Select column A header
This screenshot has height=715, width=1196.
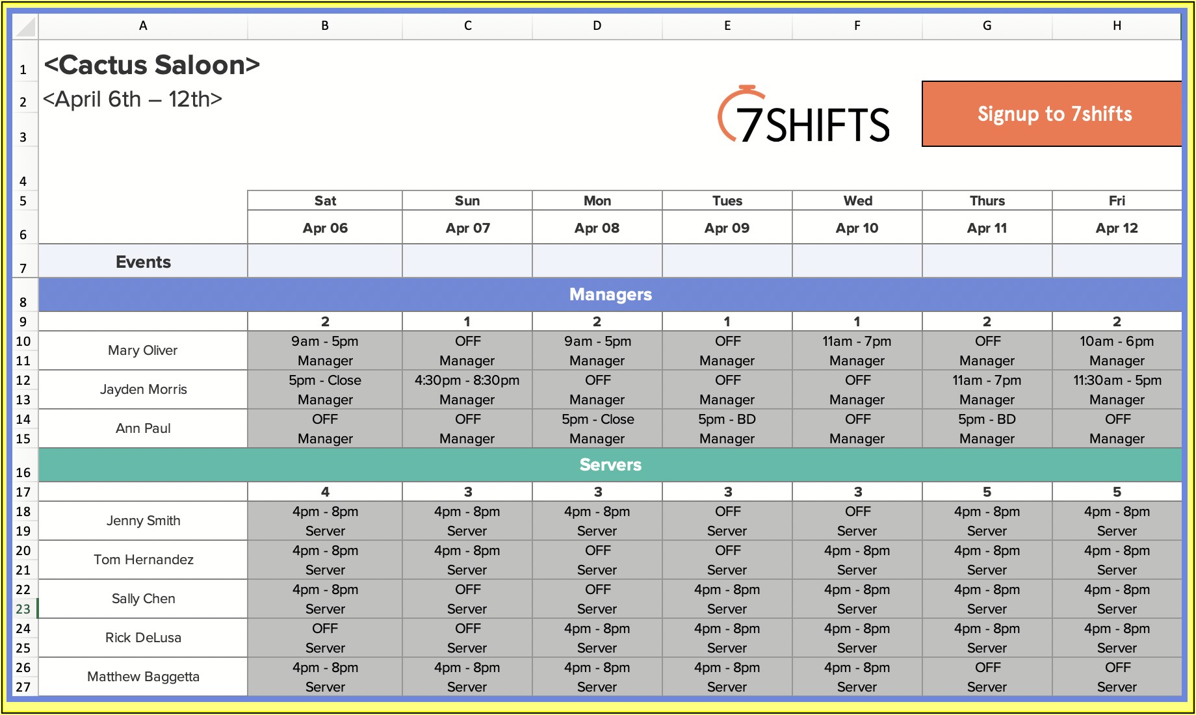point(143,26)
